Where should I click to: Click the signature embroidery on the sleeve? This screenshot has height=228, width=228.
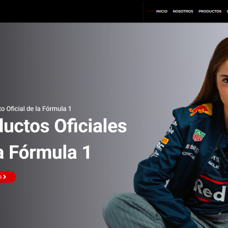click(155, 154)
